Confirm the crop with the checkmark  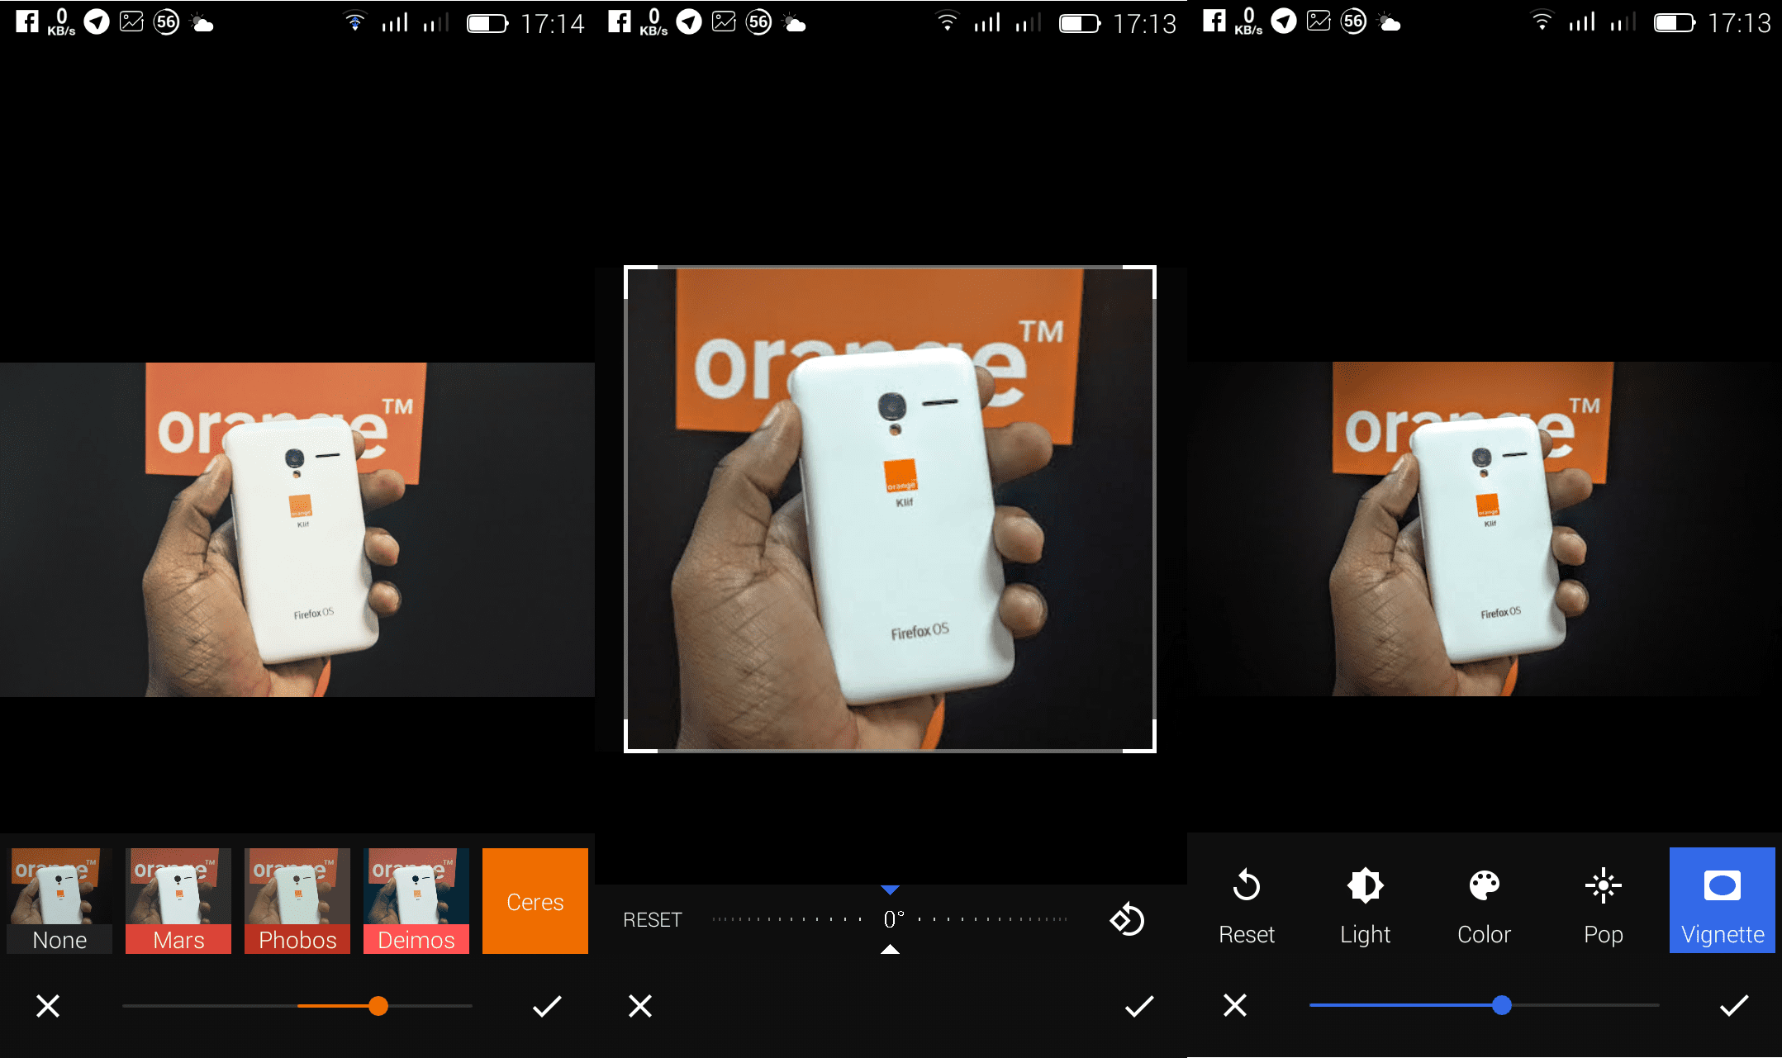[1139, 1006]
